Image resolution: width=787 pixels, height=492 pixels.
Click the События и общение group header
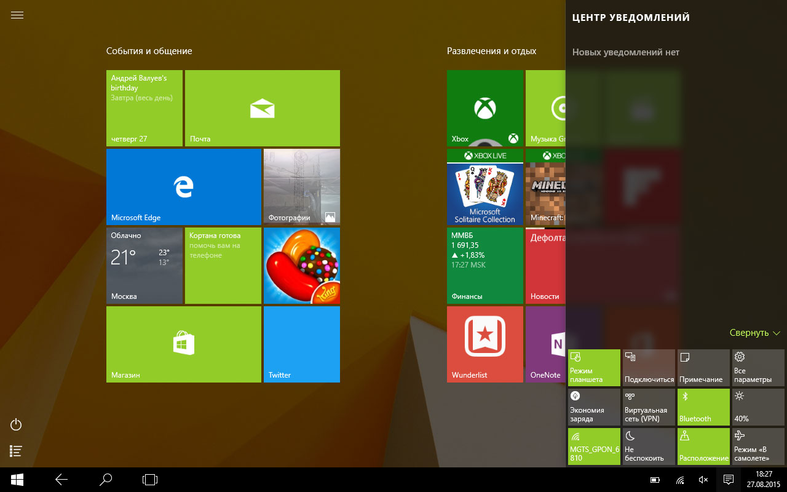(149, 51)
